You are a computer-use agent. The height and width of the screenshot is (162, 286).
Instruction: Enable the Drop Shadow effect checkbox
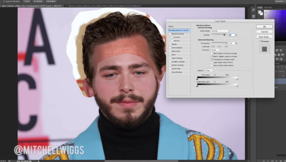pyautogui.click(x=170, y=72)
